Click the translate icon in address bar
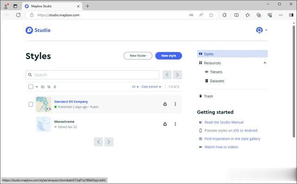The width and height of the screenshot is (297, 184). 191,15
